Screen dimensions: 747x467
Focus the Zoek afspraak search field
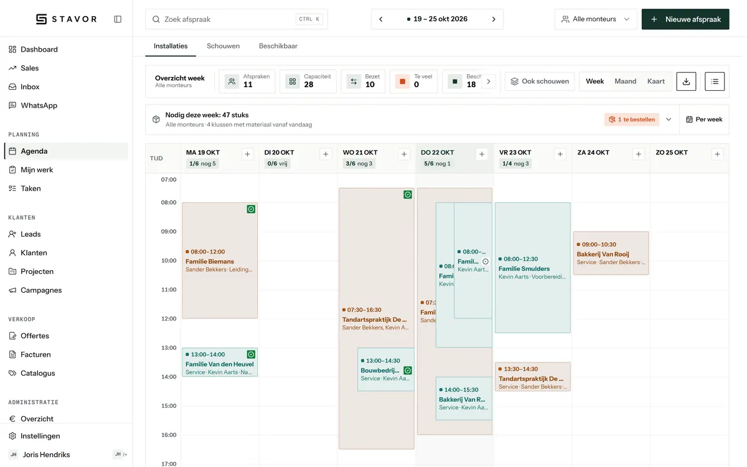[237, 19]
